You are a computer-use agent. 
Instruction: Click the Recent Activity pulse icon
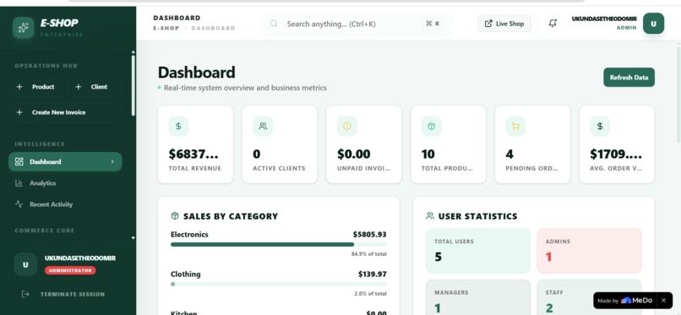click(19, 204)
